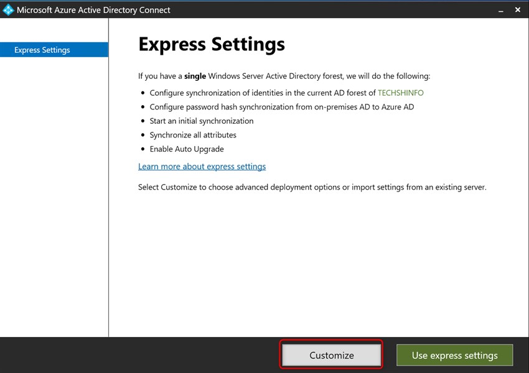
Task: Click the Azure AD Connect title bar icon
Action: (8, 9)
